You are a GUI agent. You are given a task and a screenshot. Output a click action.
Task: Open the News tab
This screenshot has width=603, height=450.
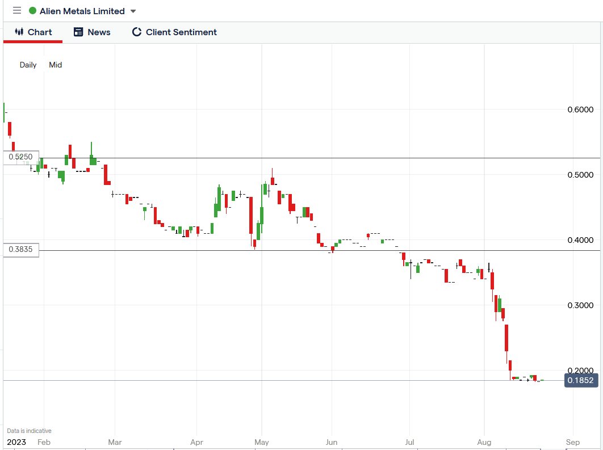click(92, 32)
